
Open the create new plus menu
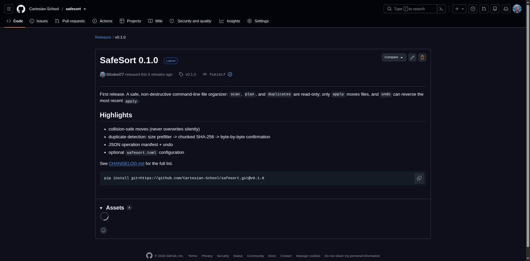pyautogui.click(x=459, y=9)
